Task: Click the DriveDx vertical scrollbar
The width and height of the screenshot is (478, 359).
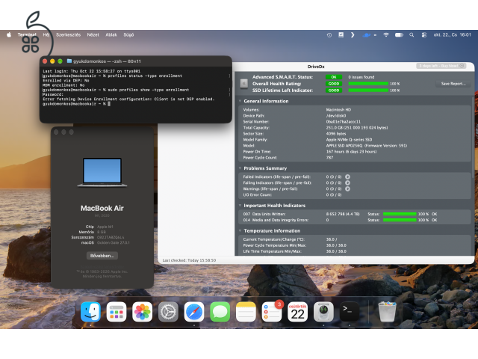Action: click(x=473, y=138)
